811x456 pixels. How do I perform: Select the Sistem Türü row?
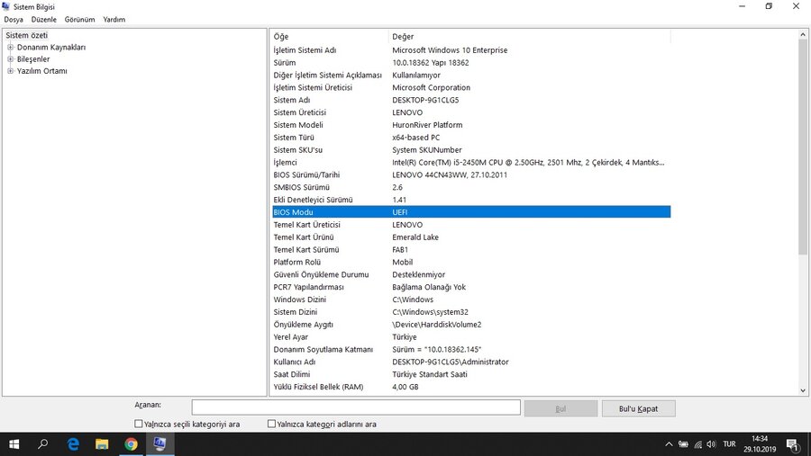tap(471, 138)
